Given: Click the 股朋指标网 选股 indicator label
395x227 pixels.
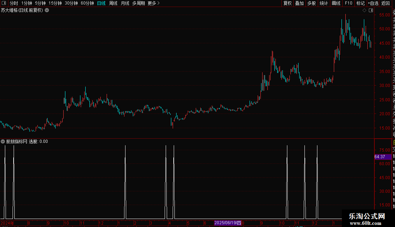Looking at the screenshot, I should tap(27, 141).
